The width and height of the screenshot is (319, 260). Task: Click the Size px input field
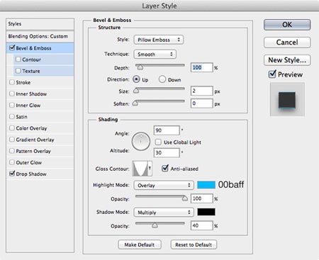[202, 91]
